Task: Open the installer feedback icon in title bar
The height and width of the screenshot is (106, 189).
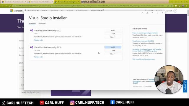Action: [x=147, y=13]
